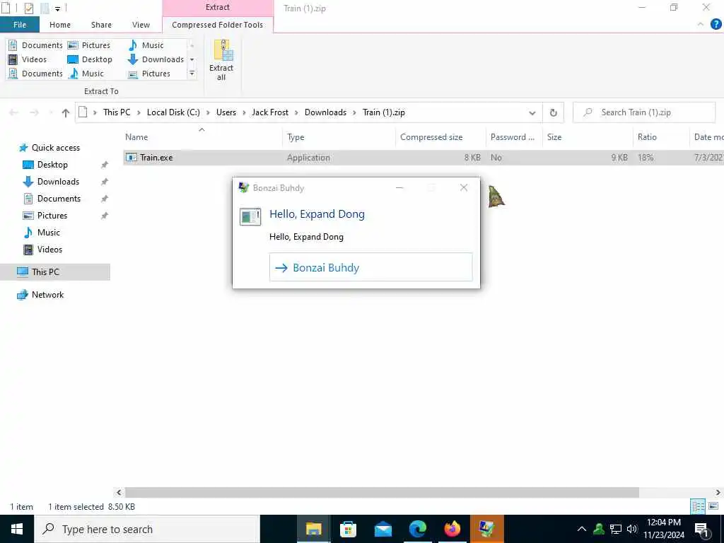Launch Microsoft Edge from the taskbar
Image resolution: width=724 pixels, height=543 pixels.
click(417, 529)
